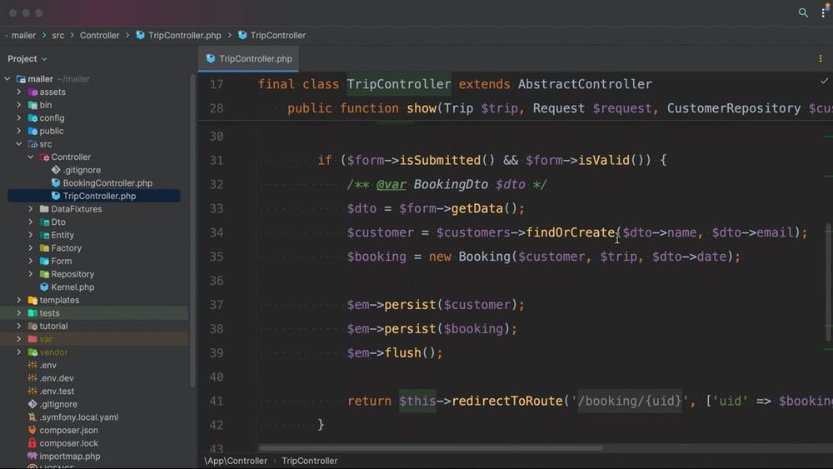Select the composer.lock file icon
833x469 pixels.
click(32, 443)
